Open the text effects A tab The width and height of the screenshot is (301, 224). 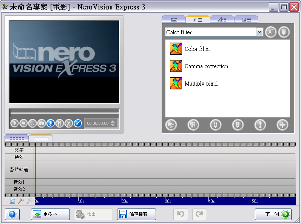[222, 20]
